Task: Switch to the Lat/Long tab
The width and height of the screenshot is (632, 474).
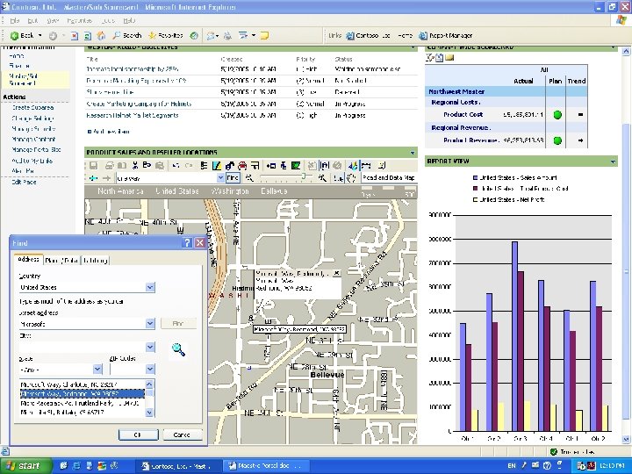Action: [x=95, y=261]
